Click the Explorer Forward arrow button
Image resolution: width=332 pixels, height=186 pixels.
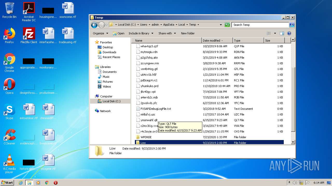click(x=101, y=25)
